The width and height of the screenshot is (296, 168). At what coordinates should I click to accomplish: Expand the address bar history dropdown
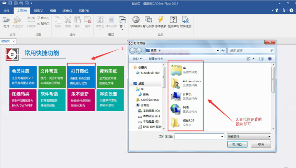(218, 51)
